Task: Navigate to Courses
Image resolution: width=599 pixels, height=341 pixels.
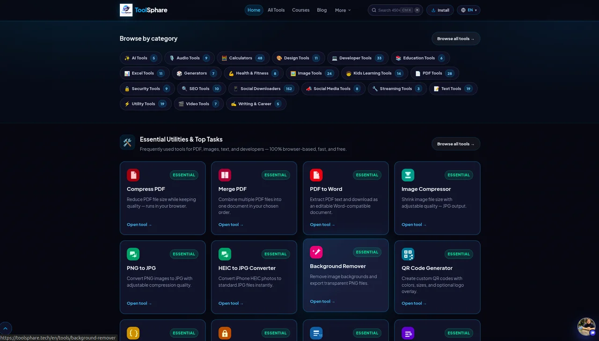Action: point(301,10)
